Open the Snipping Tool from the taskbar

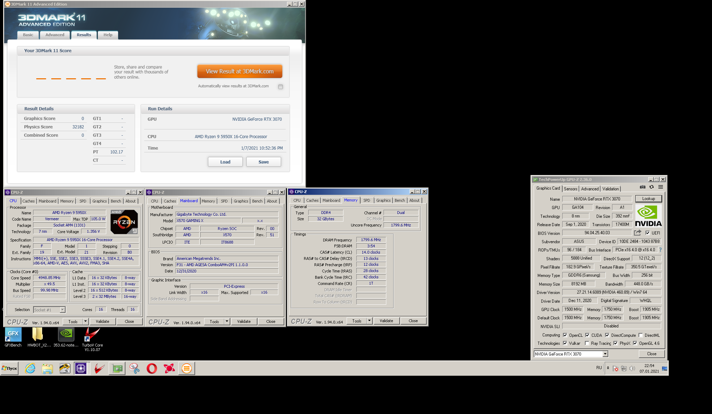click(134, 368)
